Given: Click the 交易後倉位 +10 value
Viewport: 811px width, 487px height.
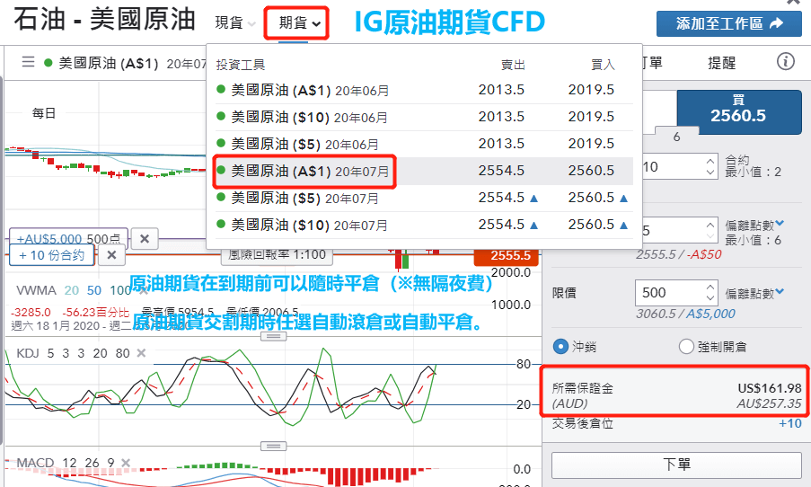Looking at the screenshot, I should tap(789, 423).
